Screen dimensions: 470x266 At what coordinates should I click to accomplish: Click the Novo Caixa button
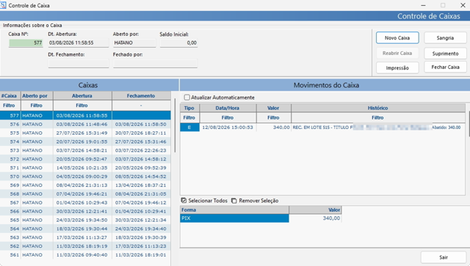pos(397,38)
